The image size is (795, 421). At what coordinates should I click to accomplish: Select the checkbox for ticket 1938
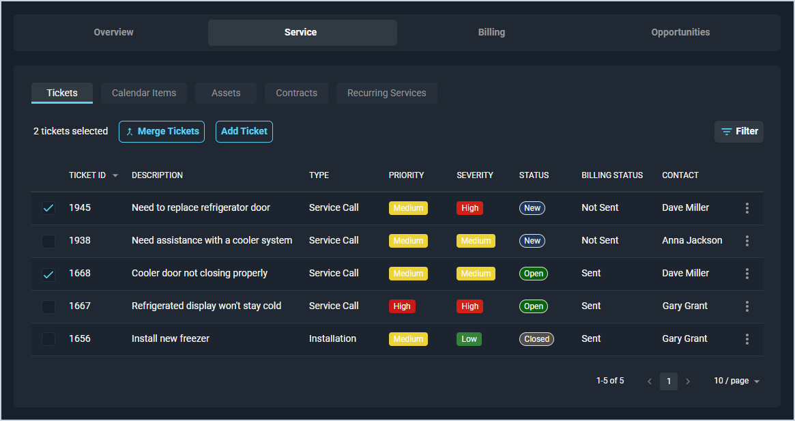pyautogui.click(x=48, y=241)
